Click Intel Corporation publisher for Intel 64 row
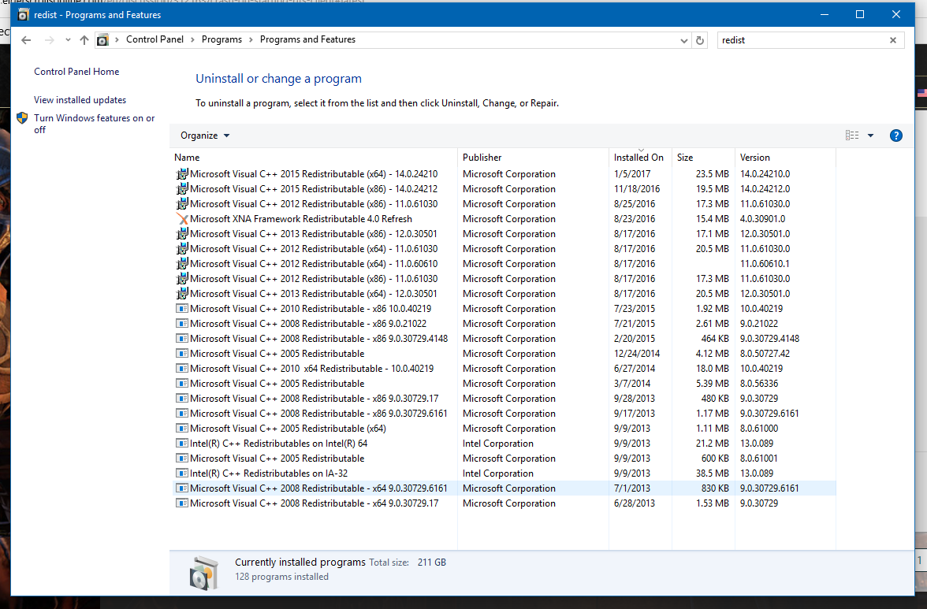The width and height of the screenshot is (927, 609). tap(498, 443)
